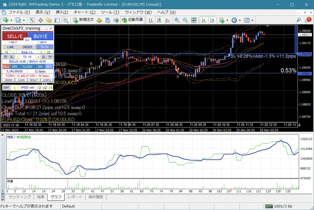The width and height of the screenshot is (314, 210).
Task: Open the periodicity clock dropdown arrow
Action: point(240,20)
